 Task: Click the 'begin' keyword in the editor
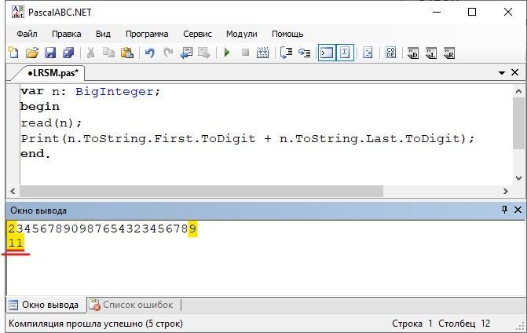(40, 107)
